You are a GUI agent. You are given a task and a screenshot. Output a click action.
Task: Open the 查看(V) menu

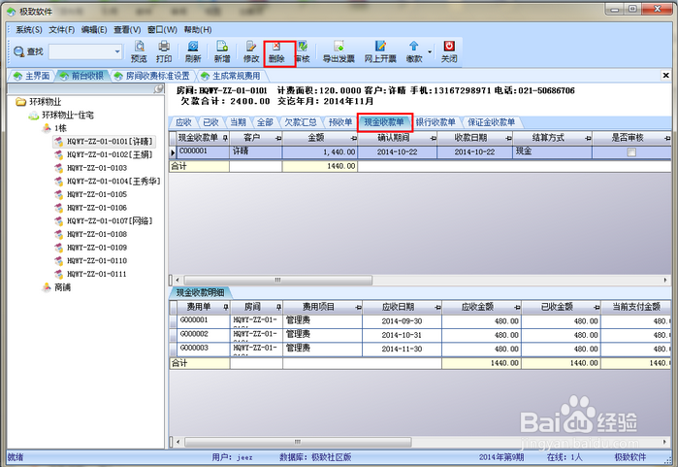click(127, 29)
